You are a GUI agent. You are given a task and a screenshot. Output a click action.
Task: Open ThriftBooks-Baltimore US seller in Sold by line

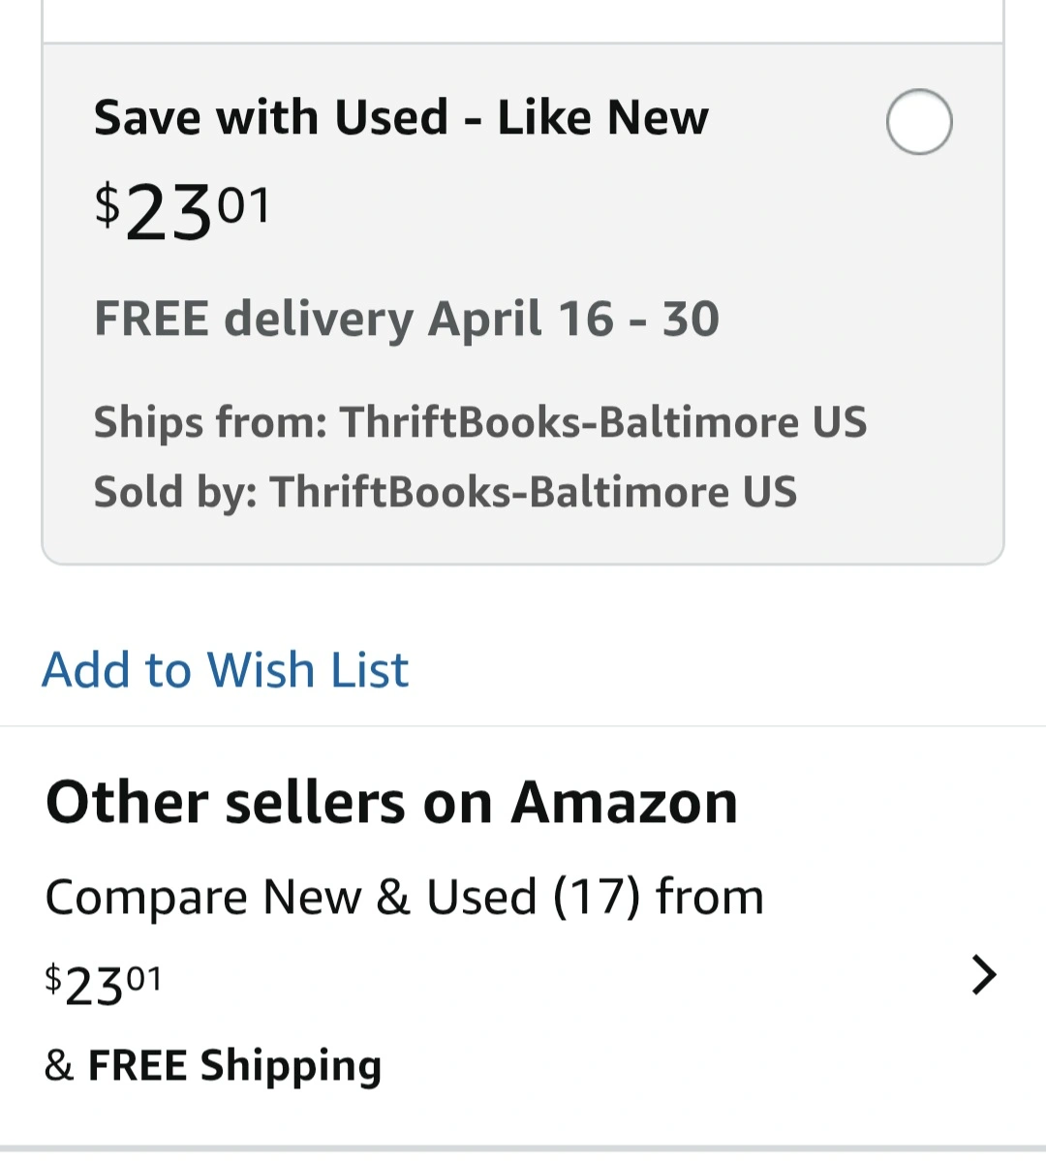[x=533, y=492]
